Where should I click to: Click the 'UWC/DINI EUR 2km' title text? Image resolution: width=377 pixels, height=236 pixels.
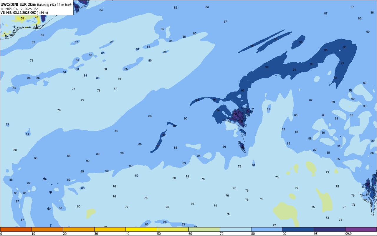click(18, 4)
